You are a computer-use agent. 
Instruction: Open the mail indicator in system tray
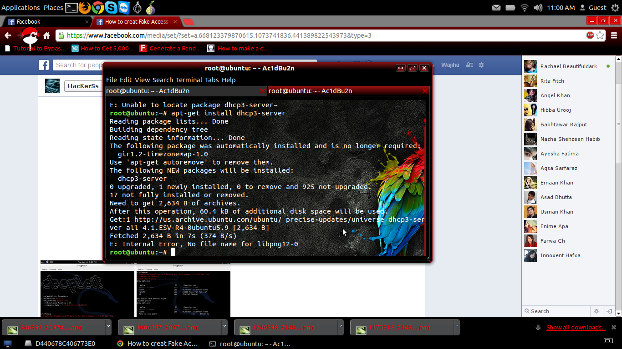[497, 8]
